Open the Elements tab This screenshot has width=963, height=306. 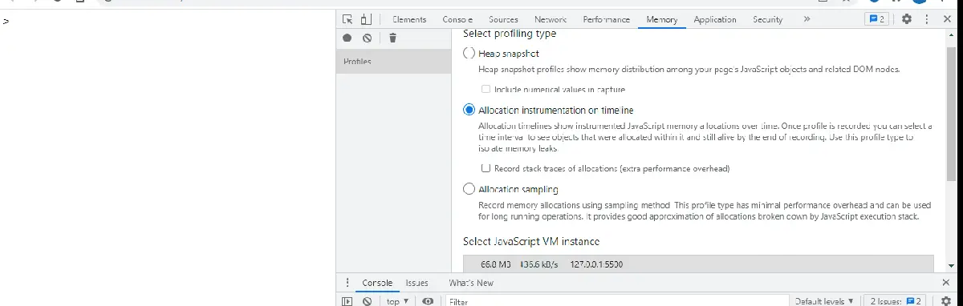tap(409, 19)
